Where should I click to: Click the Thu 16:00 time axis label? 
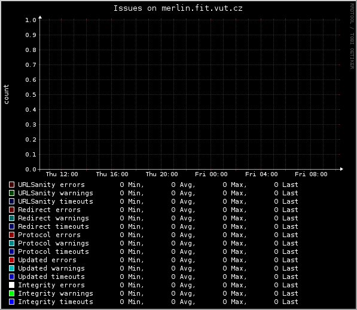[112, 174]
